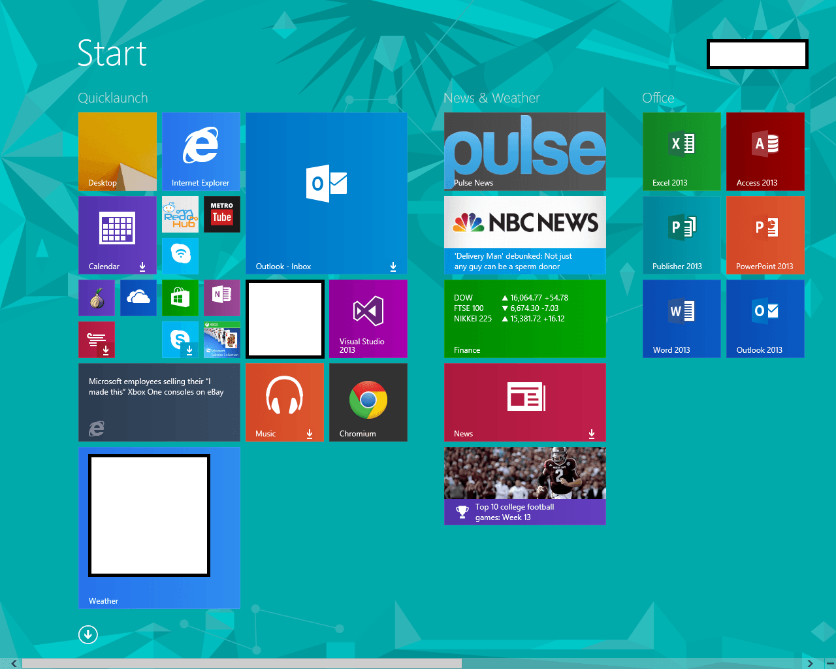The width and height of the screenshot is (836, 669).
Task: Open the Skype WiFi tile
Action: (180, 256)
